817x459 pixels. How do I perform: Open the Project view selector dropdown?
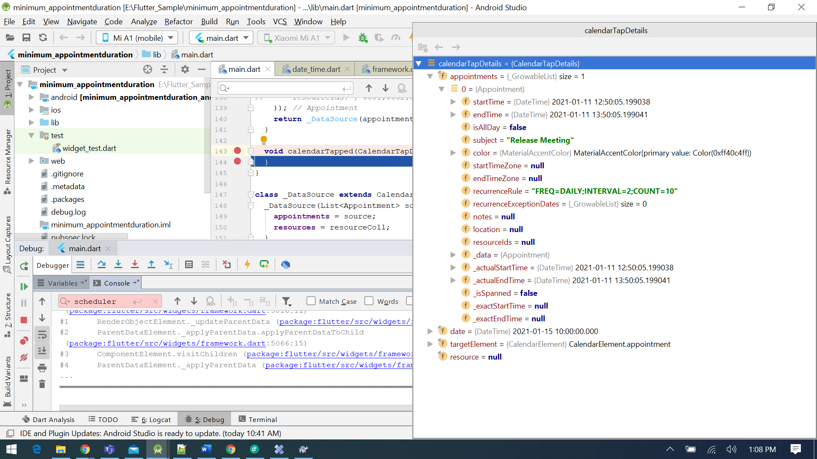[65, 70]
